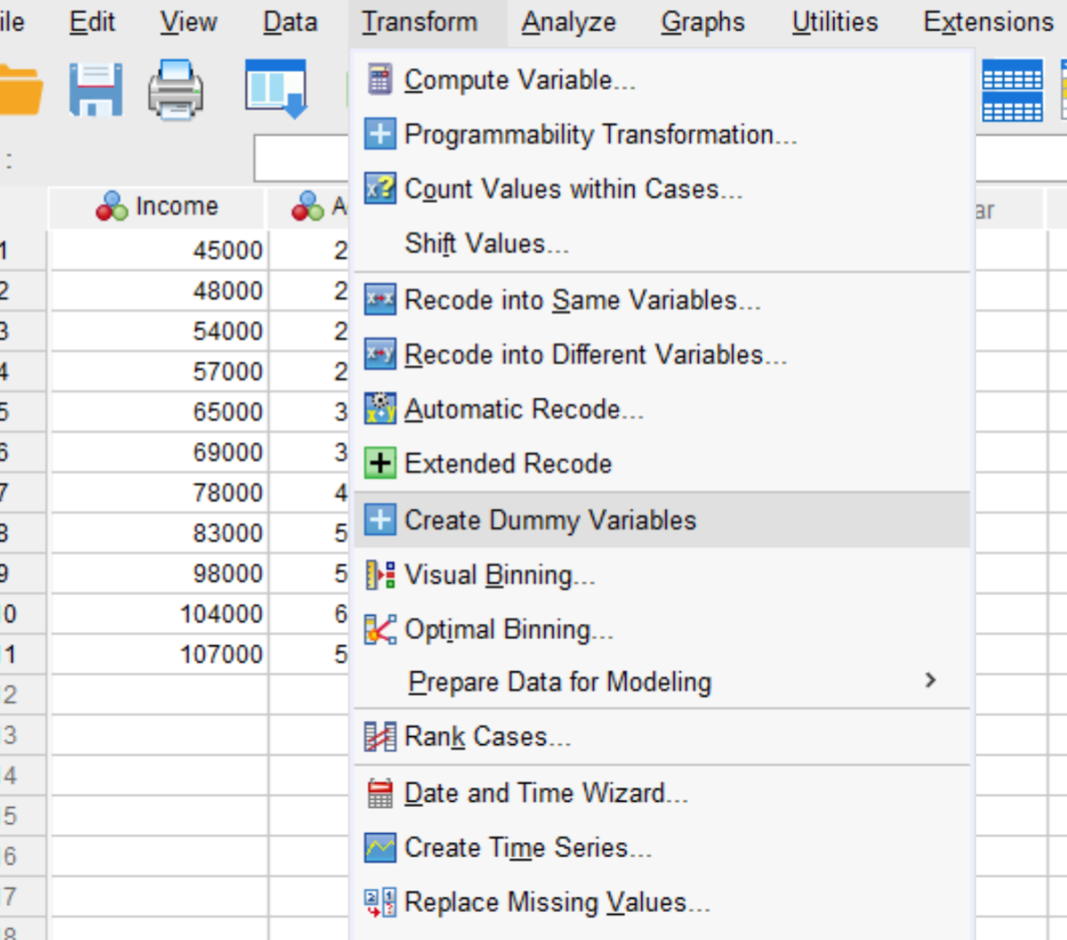Click the Count Values within Cases icon

tap(381, 189)
